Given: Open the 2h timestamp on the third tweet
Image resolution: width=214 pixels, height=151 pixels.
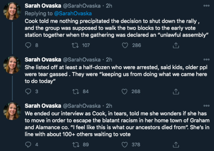Looking at the screenshot, I should 109,106.
